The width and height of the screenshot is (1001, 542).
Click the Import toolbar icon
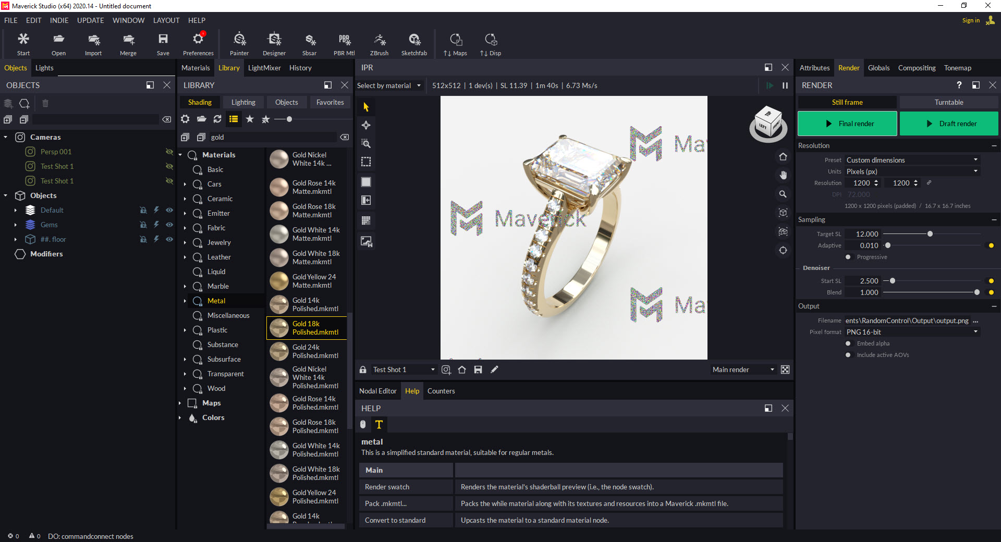coord(93,44)
